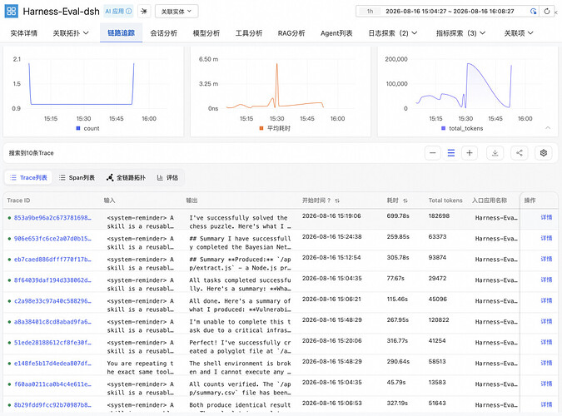Image resolution: width=562 pixels, height=416 pixels.
Task: Open the 关联实体 dropdown
Action: (177, 12)
